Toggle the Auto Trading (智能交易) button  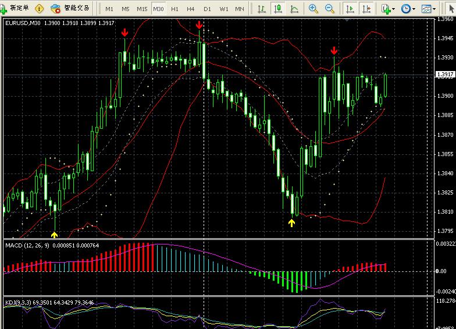pyautogui.click(x=70, y=9)
